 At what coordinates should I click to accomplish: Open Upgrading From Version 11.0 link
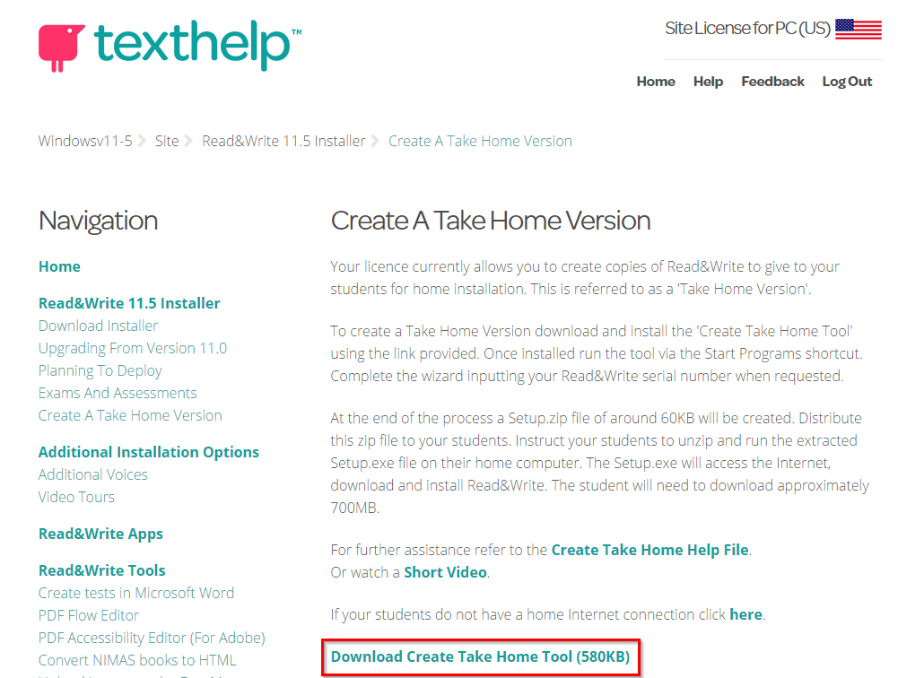coord(132,348)
